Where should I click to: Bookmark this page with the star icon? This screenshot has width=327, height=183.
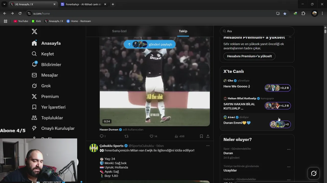click(285, 13)
